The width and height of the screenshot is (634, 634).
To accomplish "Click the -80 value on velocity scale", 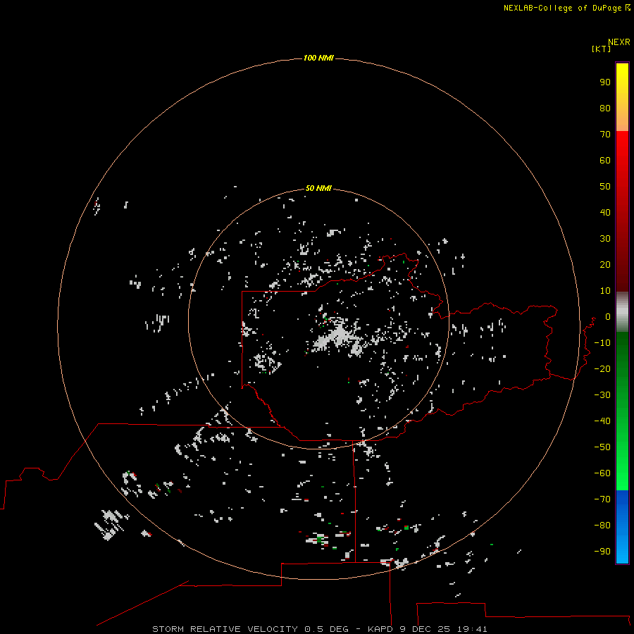I will [x=602, y=526].
